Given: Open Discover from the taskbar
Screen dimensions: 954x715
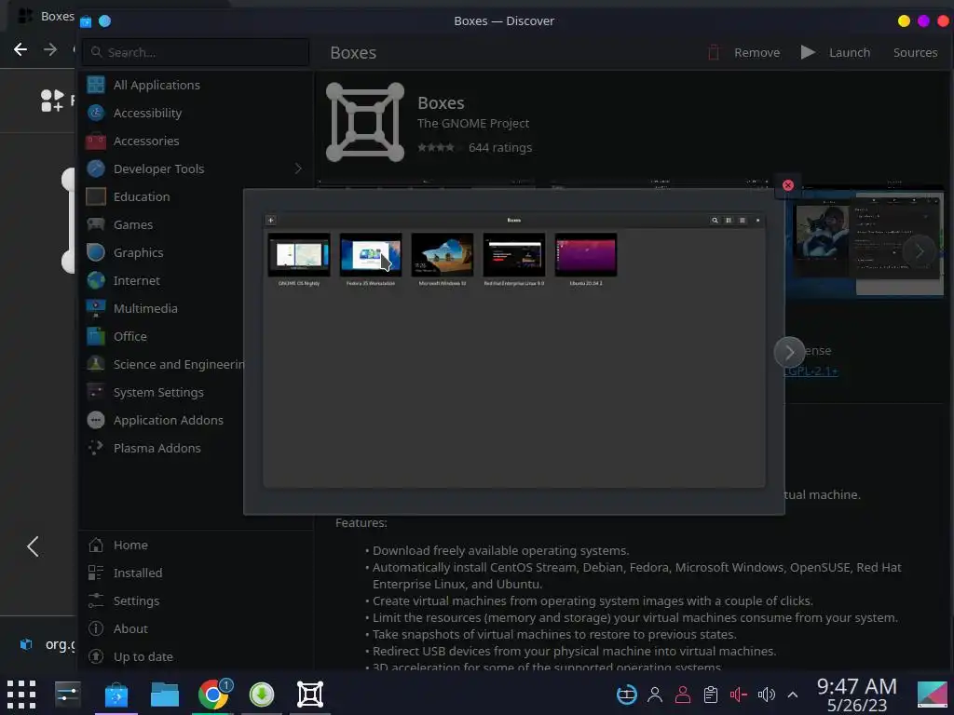Looking at the screenshot, I should coord(116,695).
